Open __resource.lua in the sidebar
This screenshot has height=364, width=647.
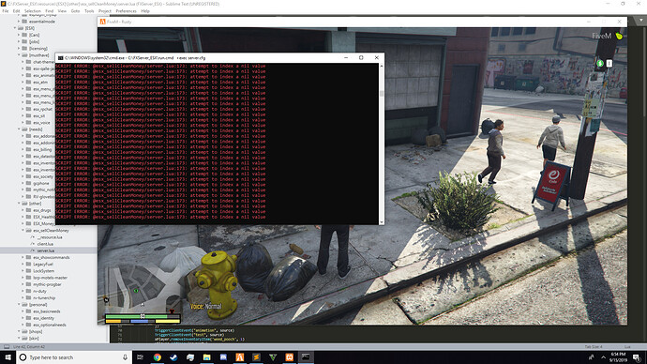(50, 237)
